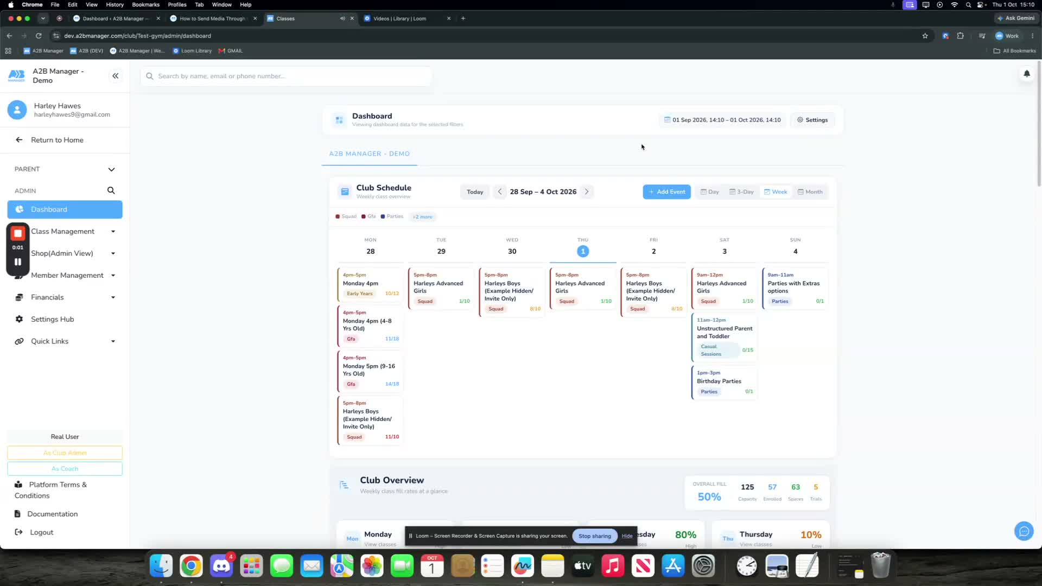Switch schedule to Week view
The image size is (1042, 586).
point(776,192)
